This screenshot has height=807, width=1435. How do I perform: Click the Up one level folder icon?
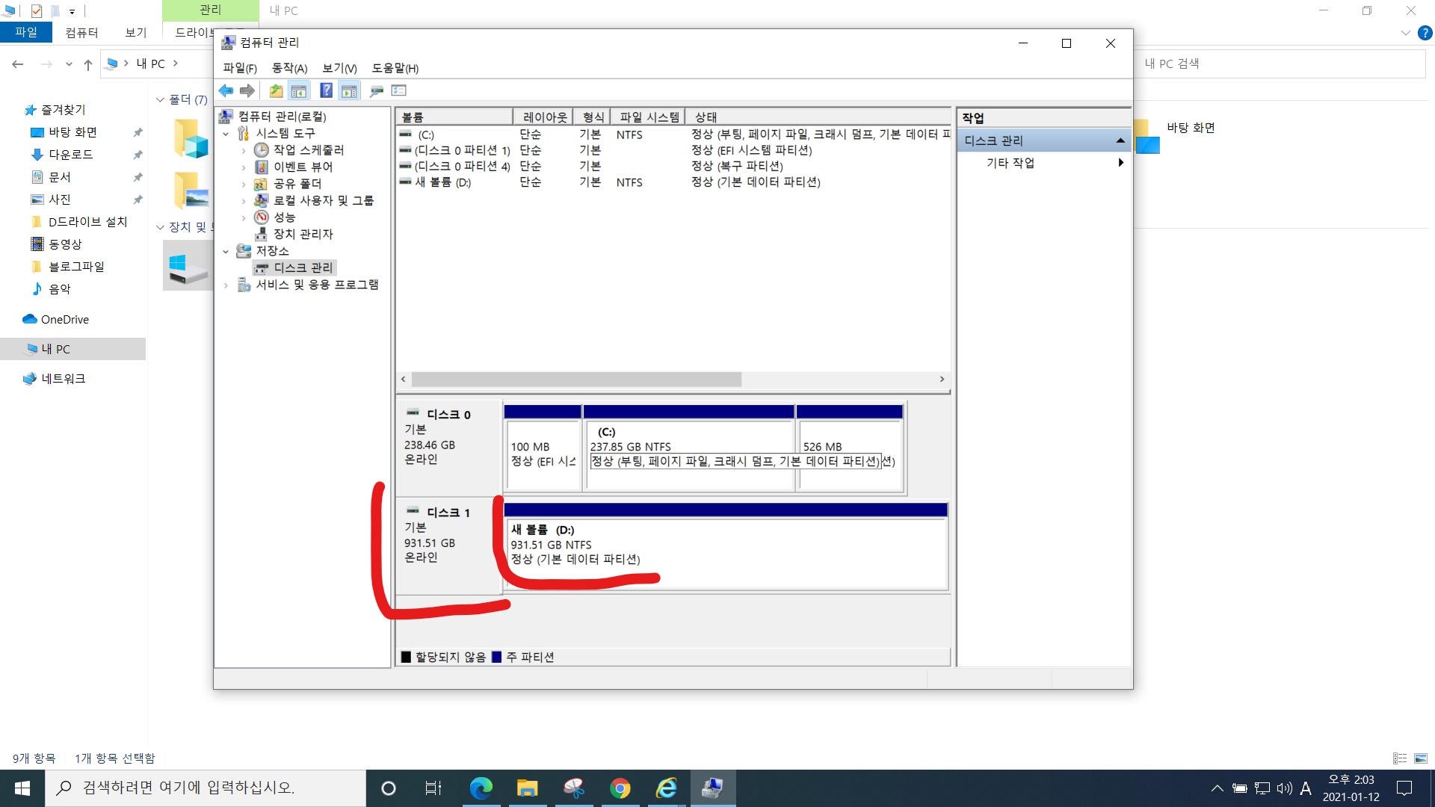point(276,90)
